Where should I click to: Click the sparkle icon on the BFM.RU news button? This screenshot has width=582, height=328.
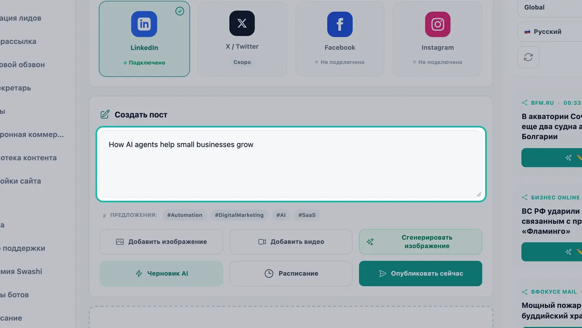(x=568, y=157)
